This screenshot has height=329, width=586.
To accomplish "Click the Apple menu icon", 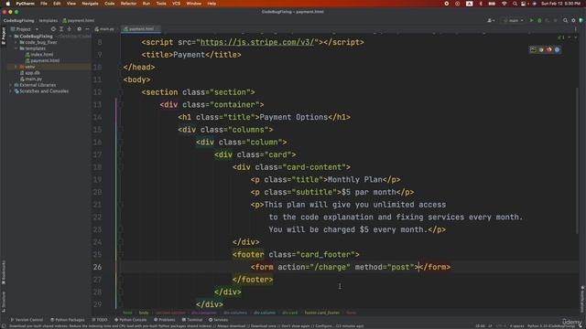I will (x=7, y=4).
